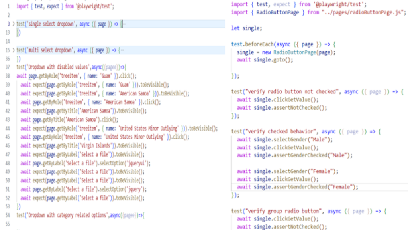Expand the folded 'multi select dropdown' test chevron
This screenshot has height=230, width=408.
pos(14,50)
